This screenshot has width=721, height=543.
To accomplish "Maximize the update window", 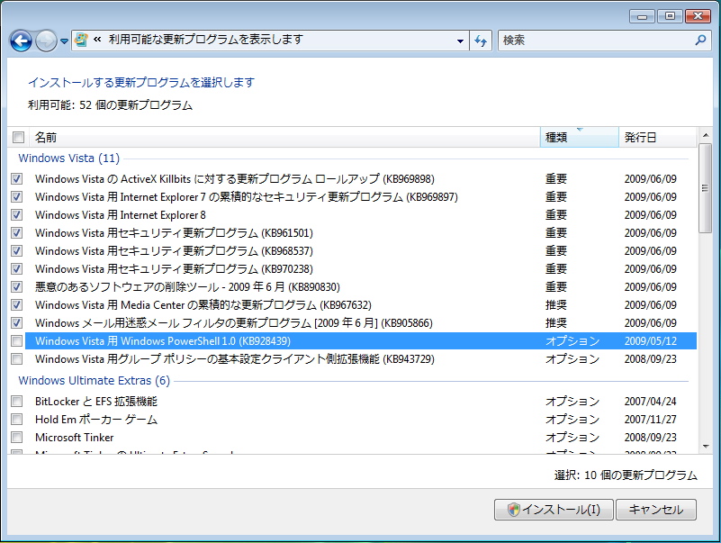I will pos(670,16).
